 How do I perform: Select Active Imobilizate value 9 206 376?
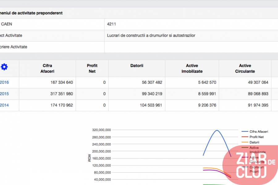[x=207, y=105]
